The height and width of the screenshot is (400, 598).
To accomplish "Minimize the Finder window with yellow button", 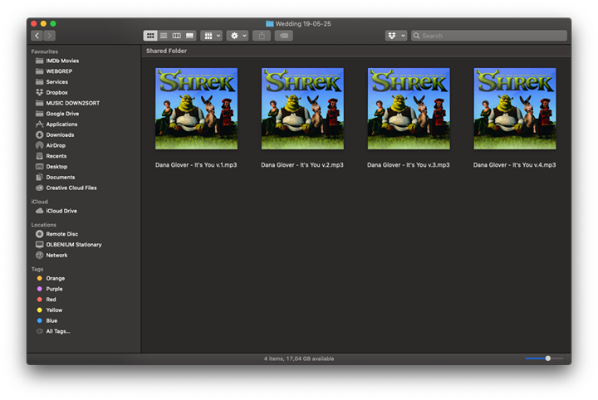I will [43, 23].
